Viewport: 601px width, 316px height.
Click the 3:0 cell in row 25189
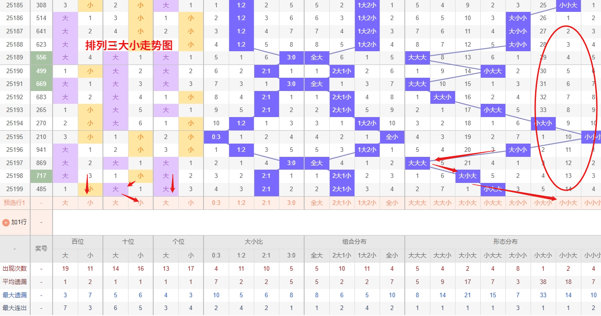tap(291, 58)
